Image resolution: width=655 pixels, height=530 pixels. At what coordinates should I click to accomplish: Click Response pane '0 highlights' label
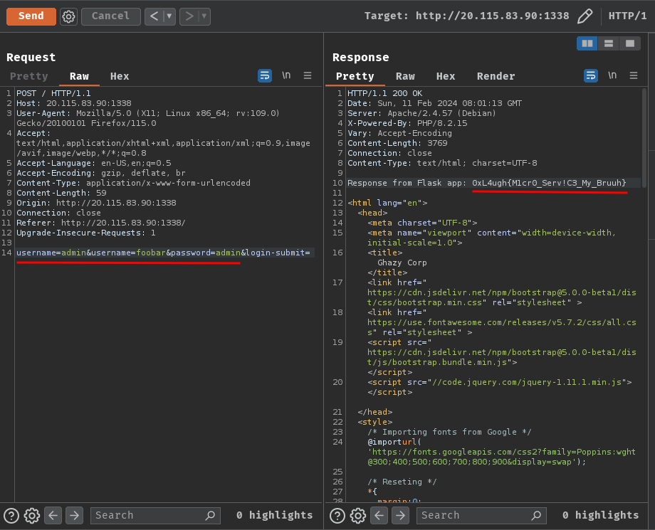[x=600, y=515]
